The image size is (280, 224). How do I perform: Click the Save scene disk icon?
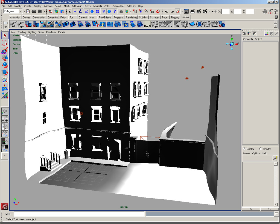click(40, 11)
